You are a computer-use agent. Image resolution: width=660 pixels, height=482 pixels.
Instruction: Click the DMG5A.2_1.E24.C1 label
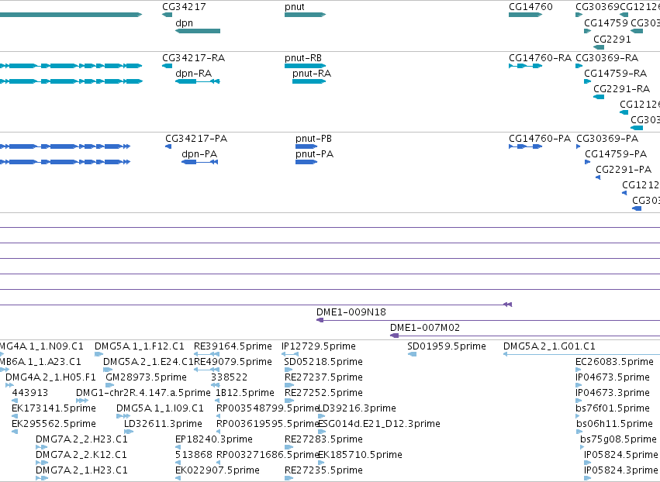click(x=148, y=362)
